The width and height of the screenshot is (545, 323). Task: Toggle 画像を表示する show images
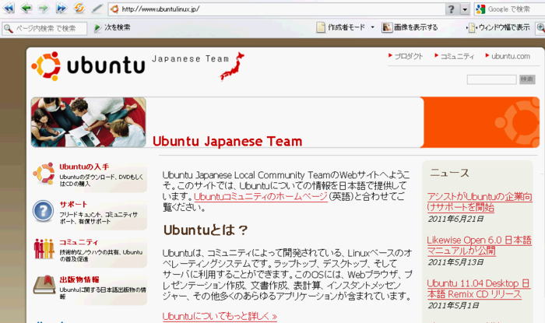tap(416, 27)
